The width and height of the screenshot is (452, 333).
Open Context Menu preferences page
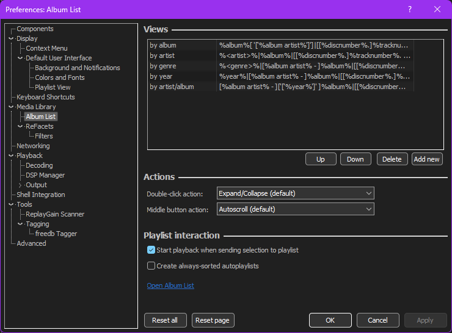coord(46,48)
